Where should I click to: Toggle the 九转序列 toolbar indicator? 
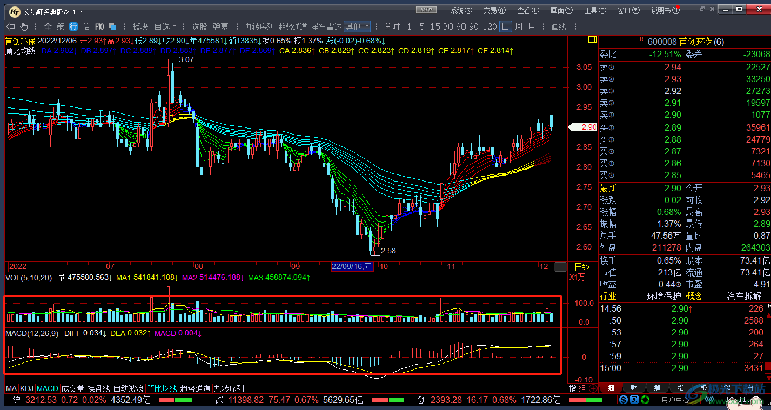tap(259, 26)
